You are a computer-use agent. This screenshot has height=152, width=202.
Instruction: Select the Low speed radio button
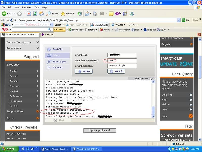(x=191, y=110)
